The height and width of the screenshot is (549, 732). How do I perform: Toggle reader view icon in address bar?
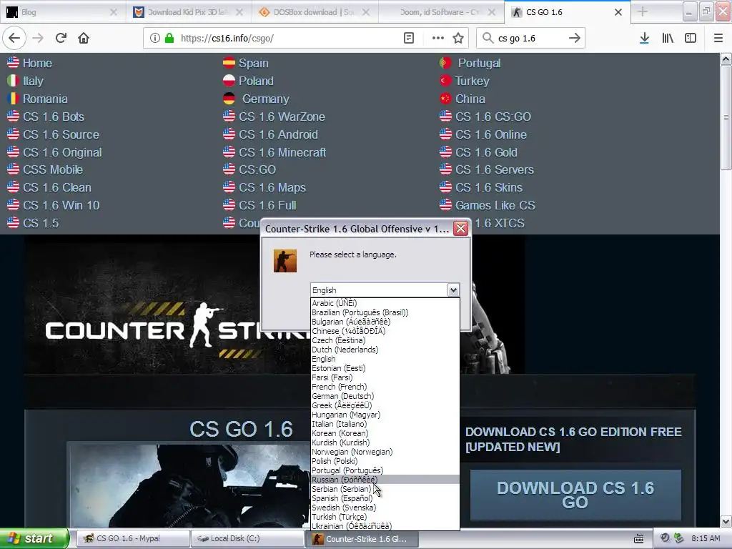[408, 39]
